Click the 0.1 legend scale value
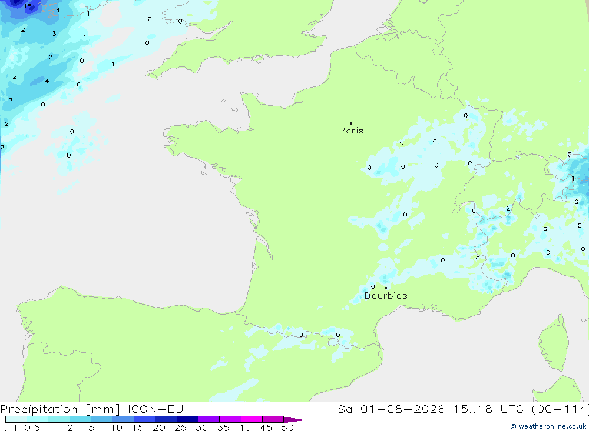This screenshot has height=431, width=589. click(x=10, y=427)
